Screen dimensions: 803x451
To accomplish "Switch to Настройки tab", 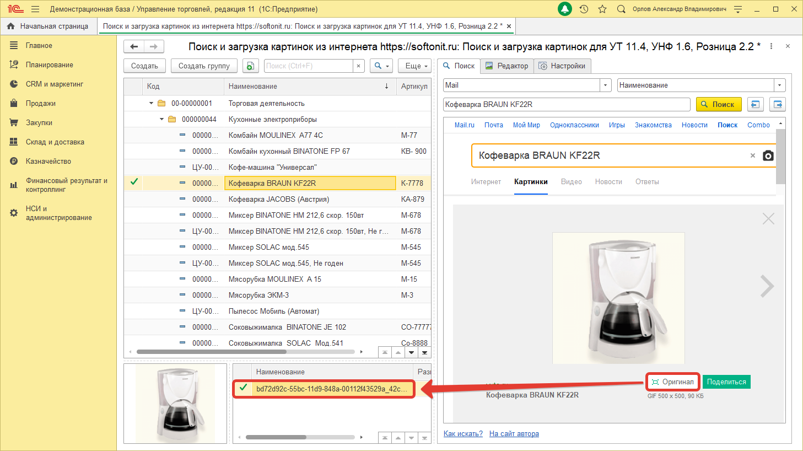I will tap(562, 66).
